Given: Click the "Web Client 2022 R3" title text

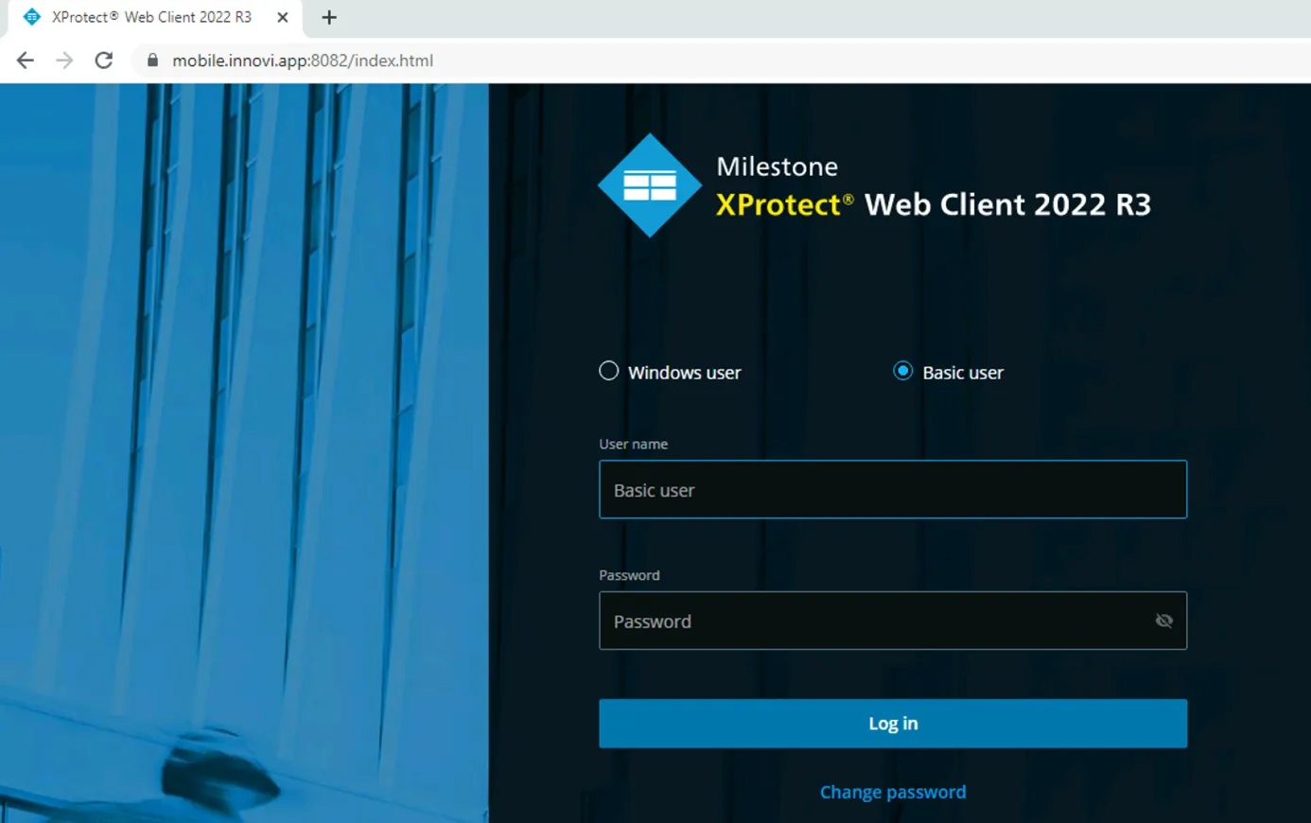Looking at the screenshot, I should pos(1007,204).
